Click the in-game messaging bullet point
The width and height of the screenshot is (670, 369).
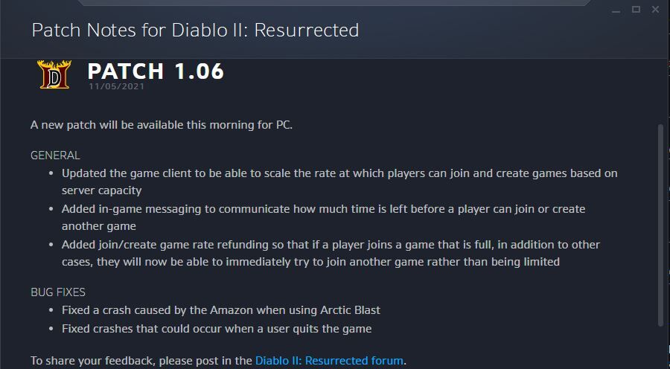324,217
